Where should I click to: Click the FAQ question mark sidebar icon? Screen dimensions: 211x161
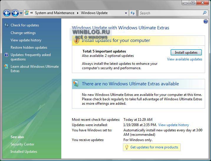[x=6, y=55]
